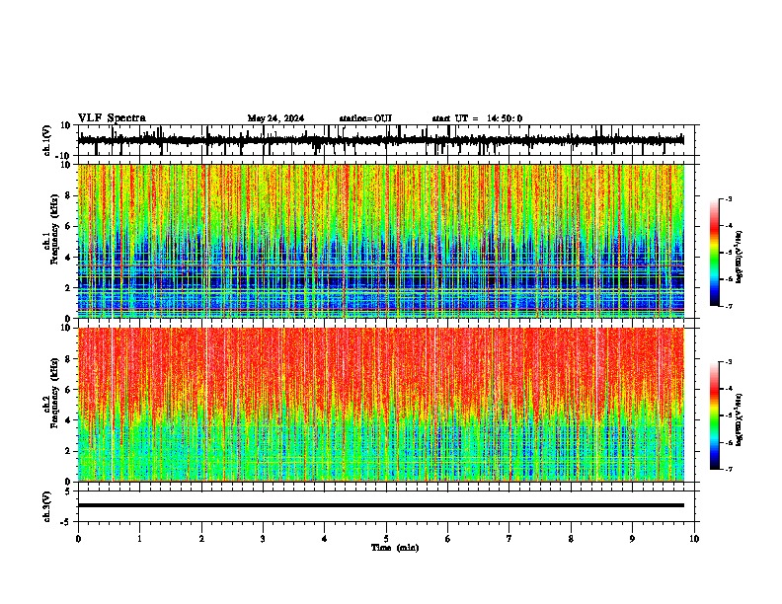Click inside the ch.2 frequency spectrogram
The width and height of the screenshot is (782, 604).
pyautogui.click(x=381, y=405)
